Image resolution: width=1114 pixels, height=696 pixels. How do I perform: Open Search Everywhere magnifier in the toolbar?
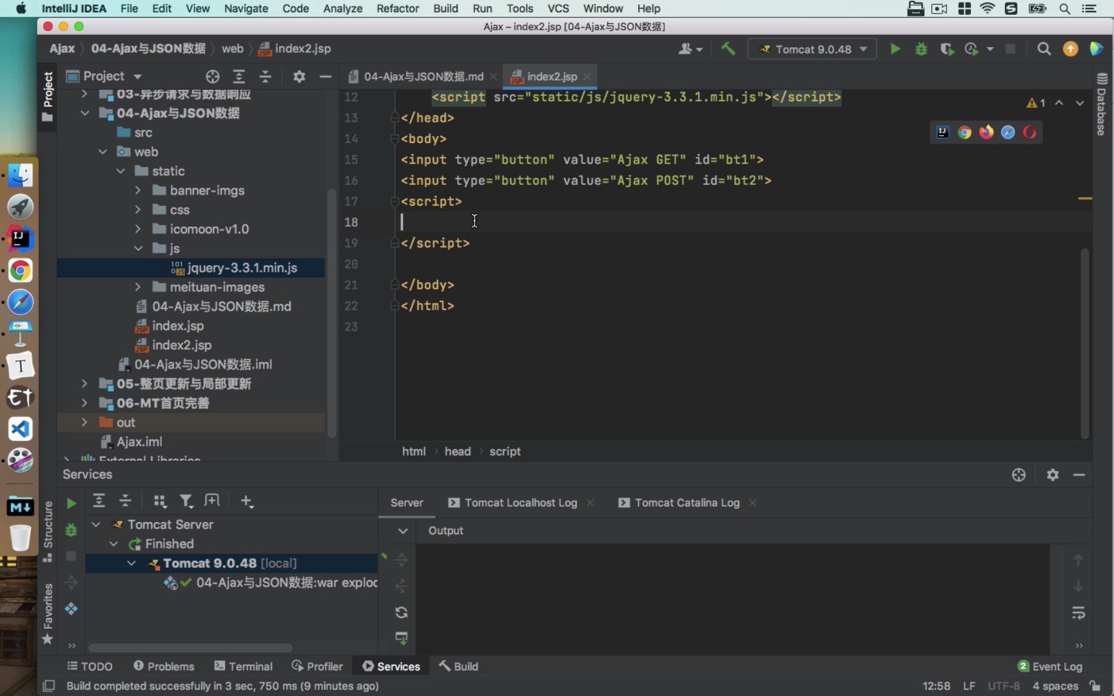(x=1044, y=49)
